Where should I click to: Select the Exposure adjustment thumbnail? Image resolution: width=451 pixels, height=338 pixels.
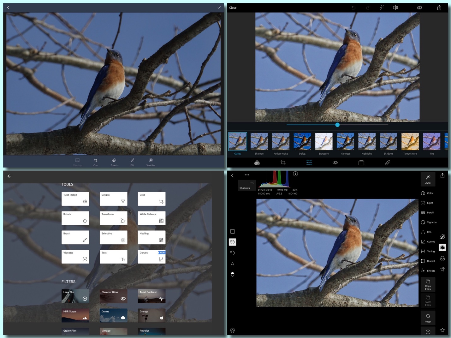coord(324,142)
